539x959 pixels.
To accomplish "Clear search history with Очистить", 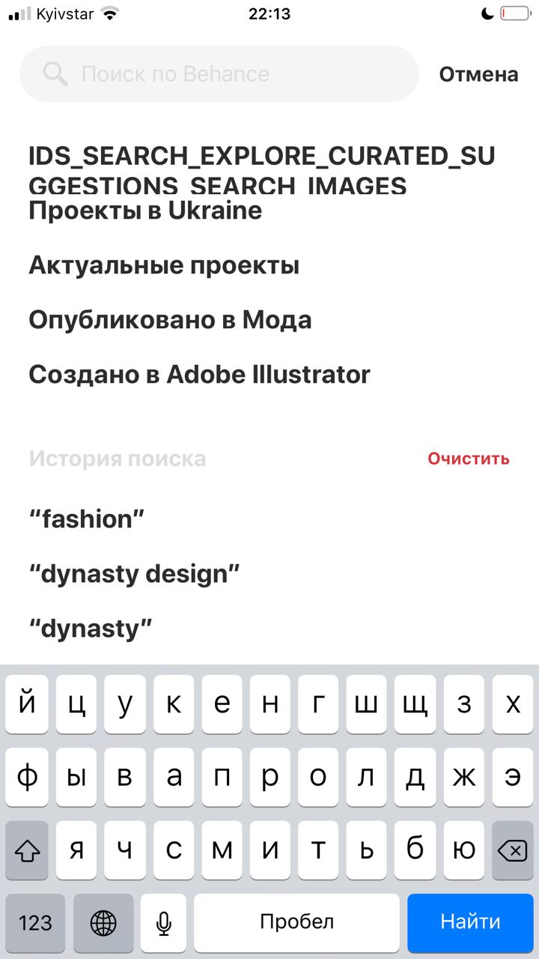I will [469, 459].
